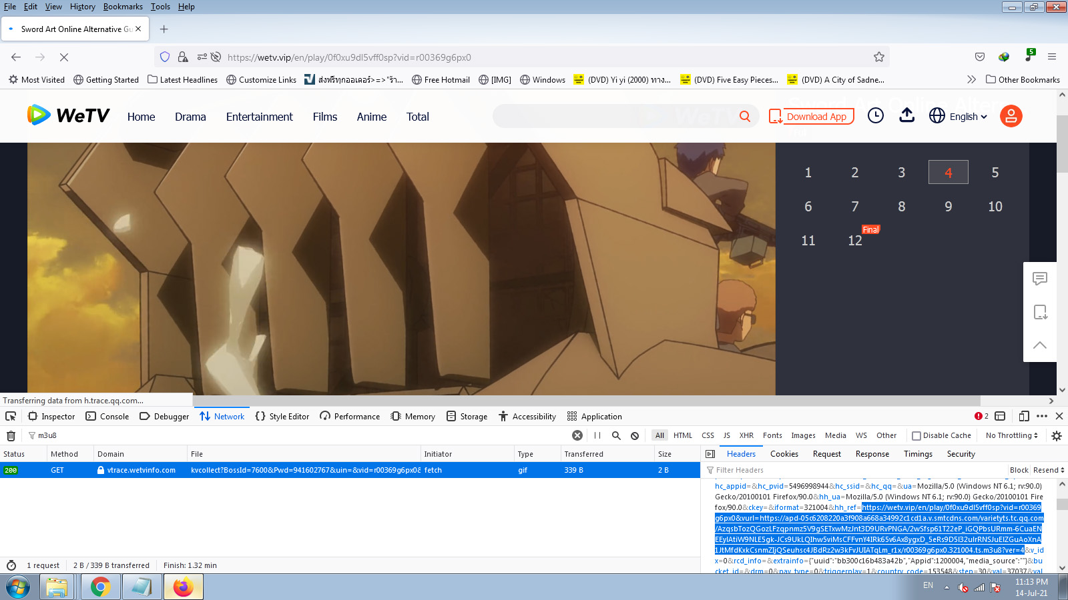Open the No Throttling dropdown
Screen dimensions: 1068x600
1012,435
